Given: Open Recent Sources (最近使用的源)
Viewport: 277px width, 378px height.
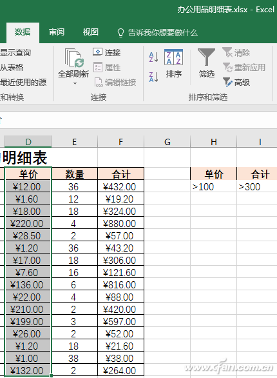Looking at the screenshot, I should pos(23,83).
